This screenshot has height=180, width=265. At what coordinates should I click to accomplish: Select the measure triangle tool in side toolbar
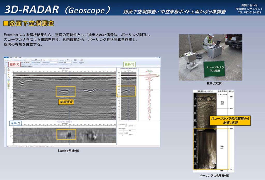pos(9,75)
